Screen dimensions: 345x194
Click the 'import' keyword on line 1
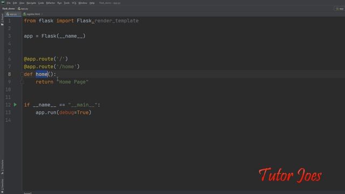(65, 20)
